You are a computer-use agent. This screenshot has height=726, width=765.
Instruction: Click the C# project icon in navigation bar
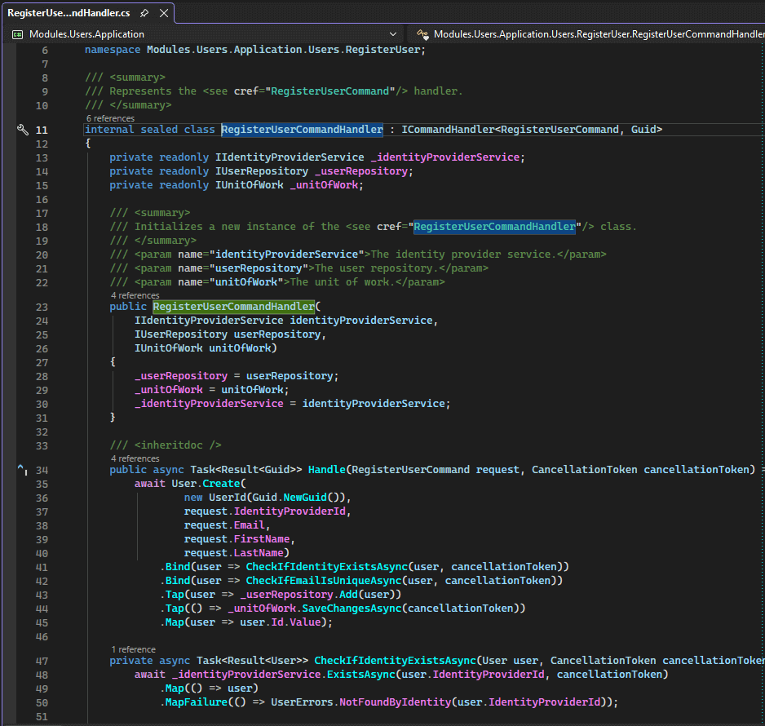coord(18,34)
